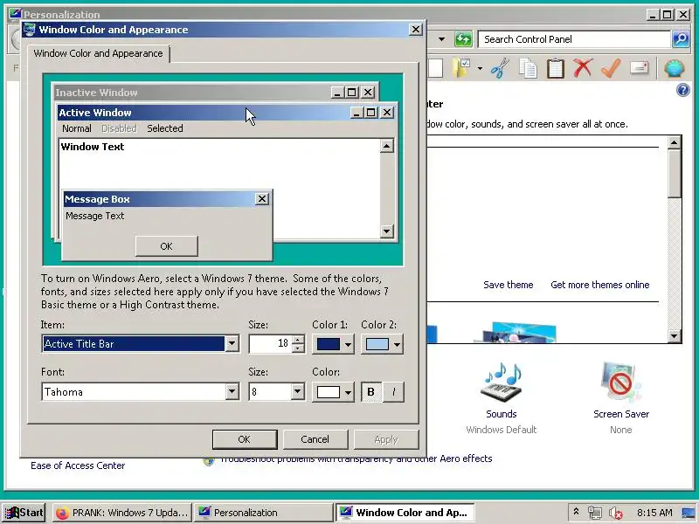This screenshot has width=699, height=524.
Task: Click the Screen Saver link label
Action: point(621,414)
